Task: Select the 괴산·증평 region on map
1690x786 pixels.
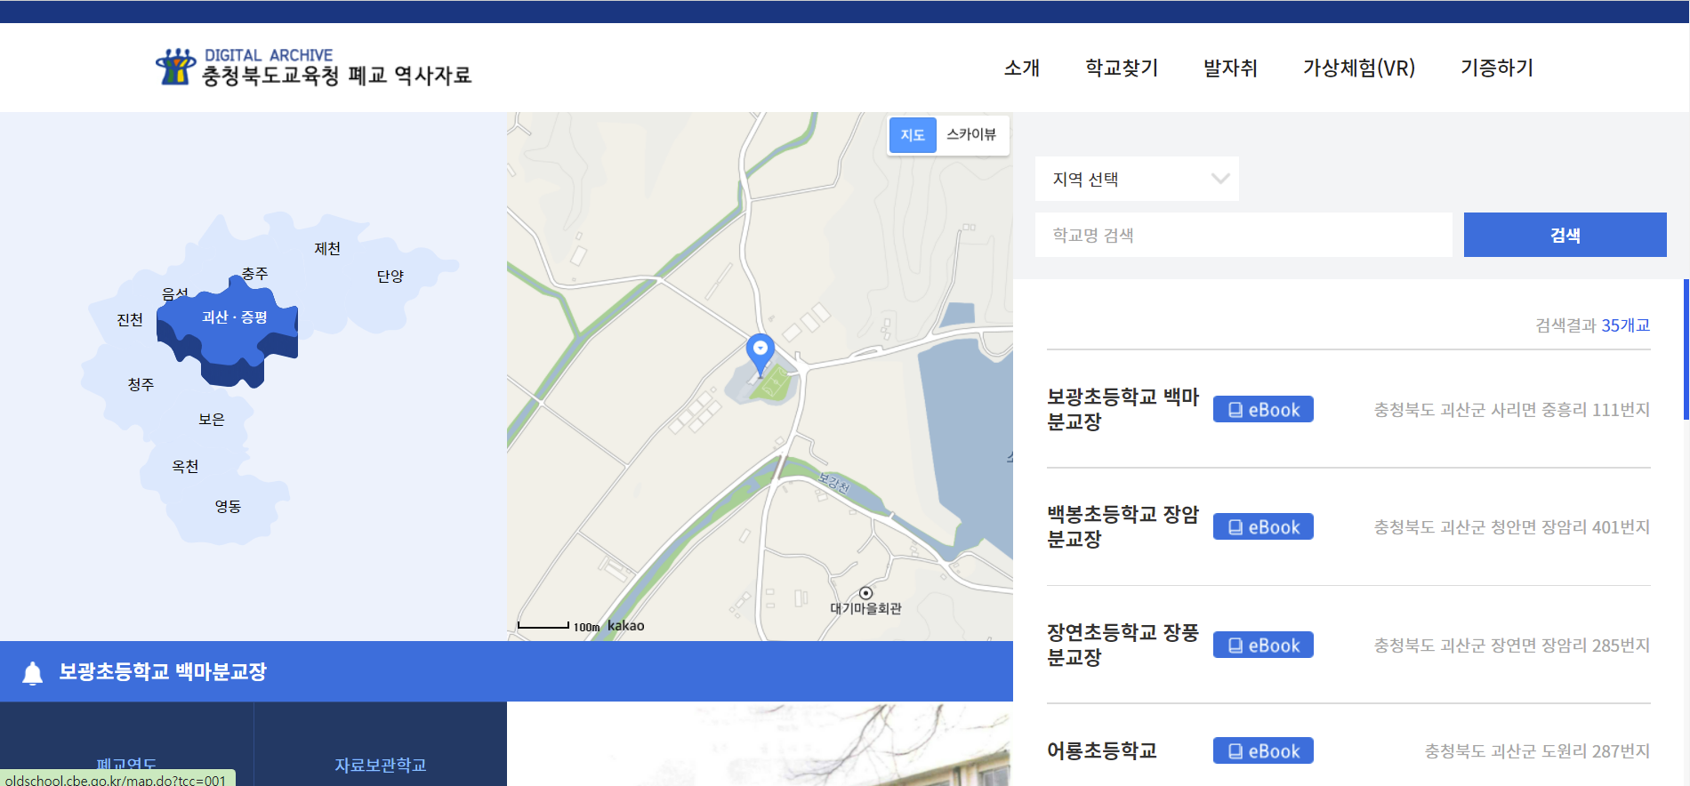Action: [x=234, y=317]
